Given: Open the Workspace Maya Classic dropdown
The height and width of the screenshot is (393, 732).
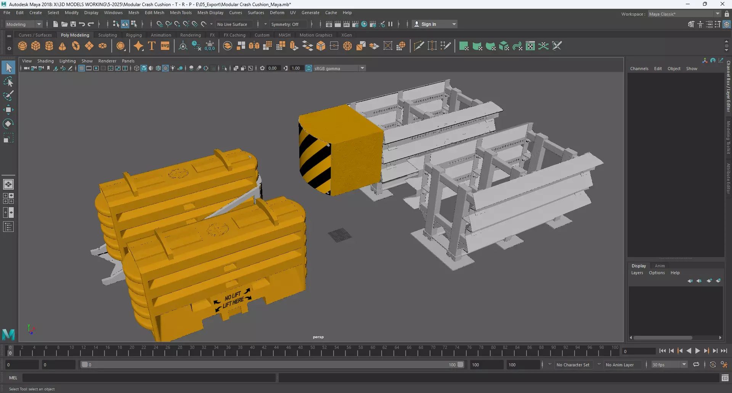Looking at the screenshot, I should [x=684, y=14].
